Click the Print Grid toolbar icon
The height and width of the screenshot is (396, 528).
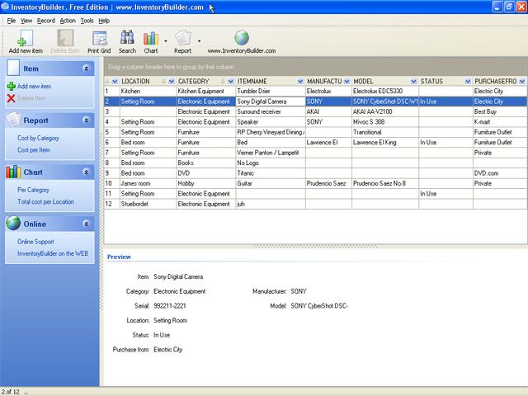[x=99, y=38]
